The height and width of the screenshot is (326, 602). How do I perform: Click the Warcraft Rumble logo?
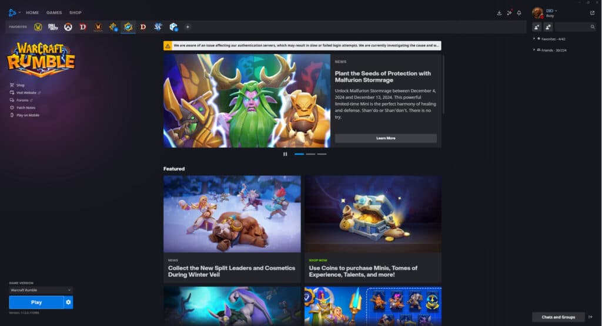41,59
